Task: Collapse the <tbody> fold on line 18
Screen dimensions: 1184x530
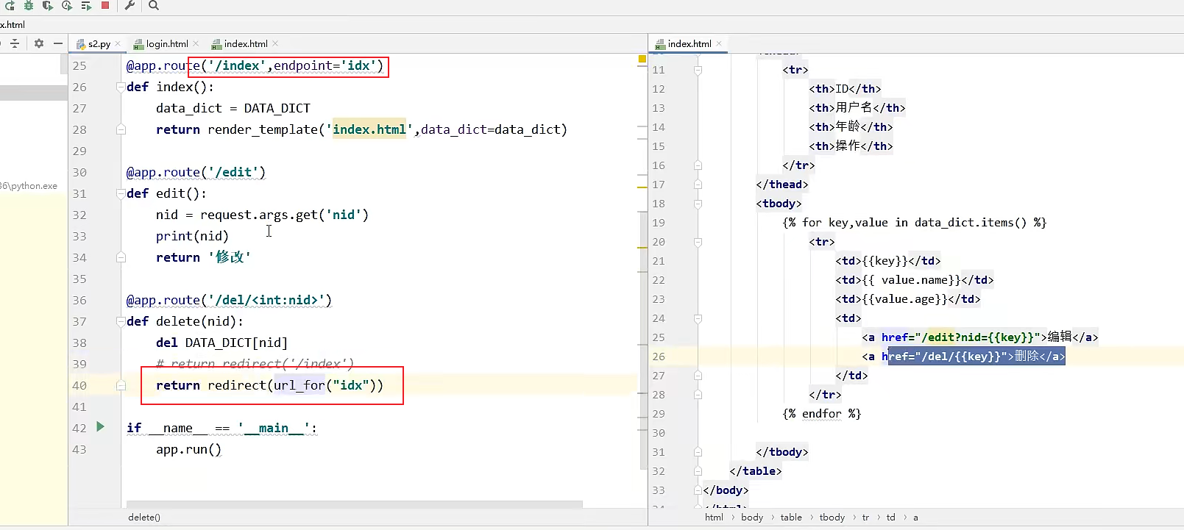Action: 698,204
